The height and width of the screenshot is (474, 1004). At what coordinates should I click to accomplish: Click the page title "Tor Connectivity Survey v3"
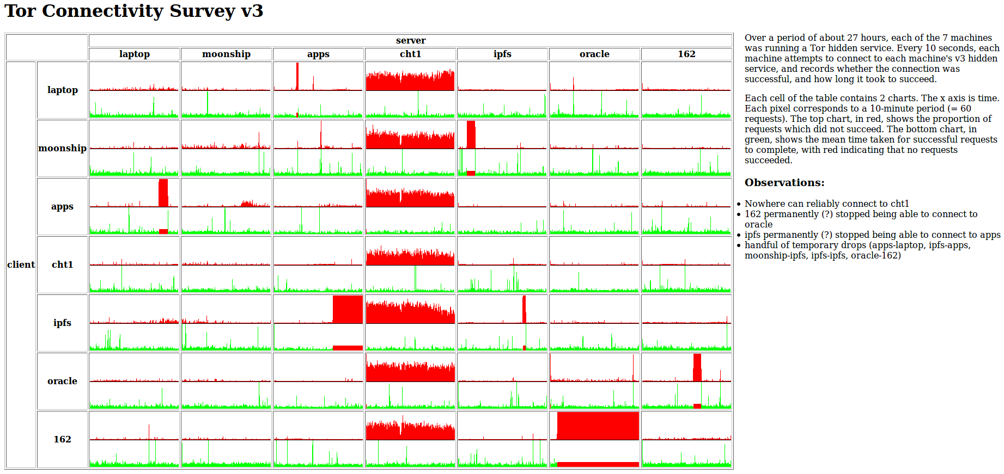click(x=134, y=11)
